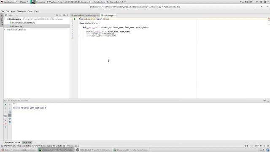Clear all Run output with trash icon

[x=10, y=122]
